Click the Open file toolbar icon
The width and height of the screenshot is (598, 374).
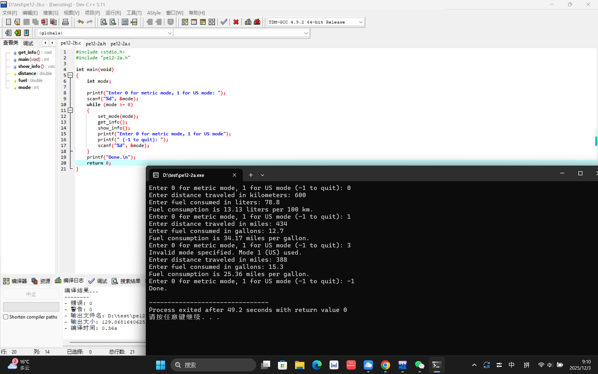(17, 22)
